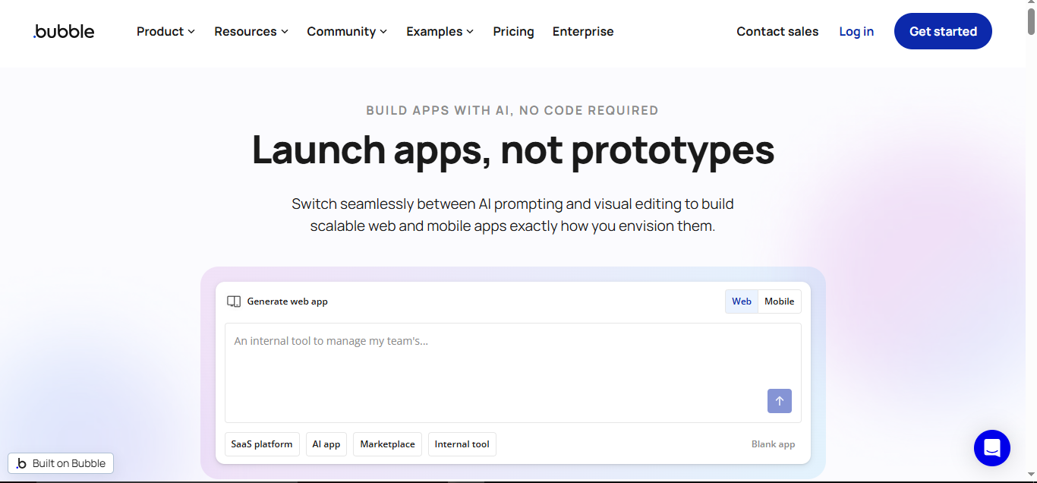Screen dimensions: 1037x483
Task: Select the SaaS platform suggestion chip
Action: click(262, 444)
